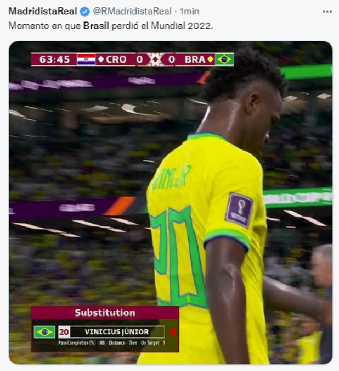Image resolution: width=339 pixels, height=371 pixels.
Task: Click the World Cup badge on the sleeve
Action: (239, 210)
